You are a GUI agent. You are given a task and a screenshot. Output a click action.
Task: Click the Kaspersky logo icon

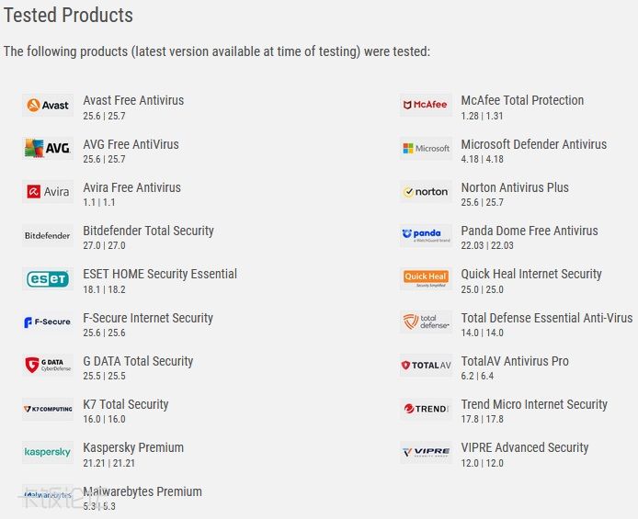pos(48,452)
